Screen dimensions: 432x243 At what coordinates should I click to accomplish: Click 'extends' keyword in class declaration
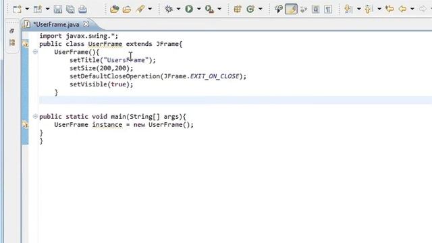(139, 44)
